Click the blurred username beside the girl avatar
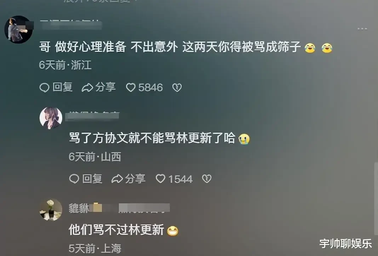Viewport: 378px width, 256px height. [92, 116]
